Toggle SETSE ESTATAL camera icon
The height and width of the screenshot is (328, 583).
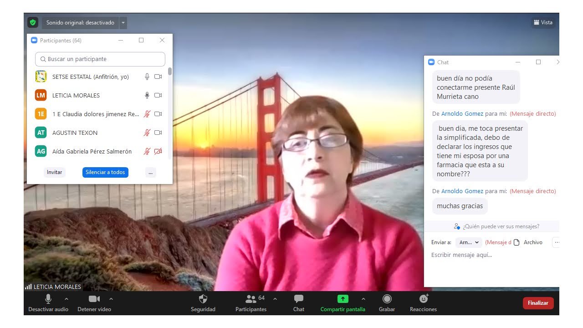coord(158,77)
